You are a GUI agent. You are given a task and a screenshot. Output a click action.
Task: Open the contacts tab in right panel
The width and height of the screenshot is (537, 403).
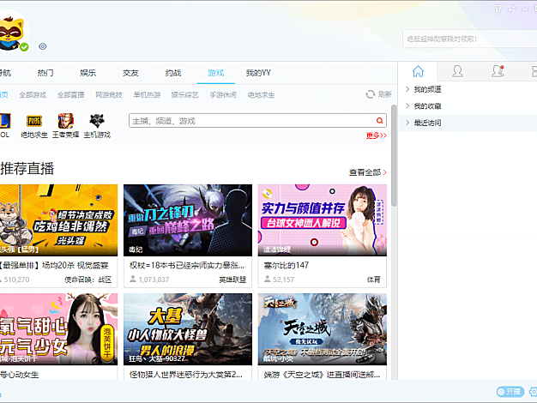point(457,71)
